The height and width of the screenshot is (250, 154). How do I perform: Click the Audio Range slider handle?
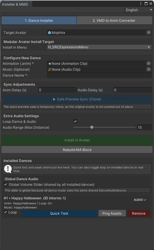92,127
